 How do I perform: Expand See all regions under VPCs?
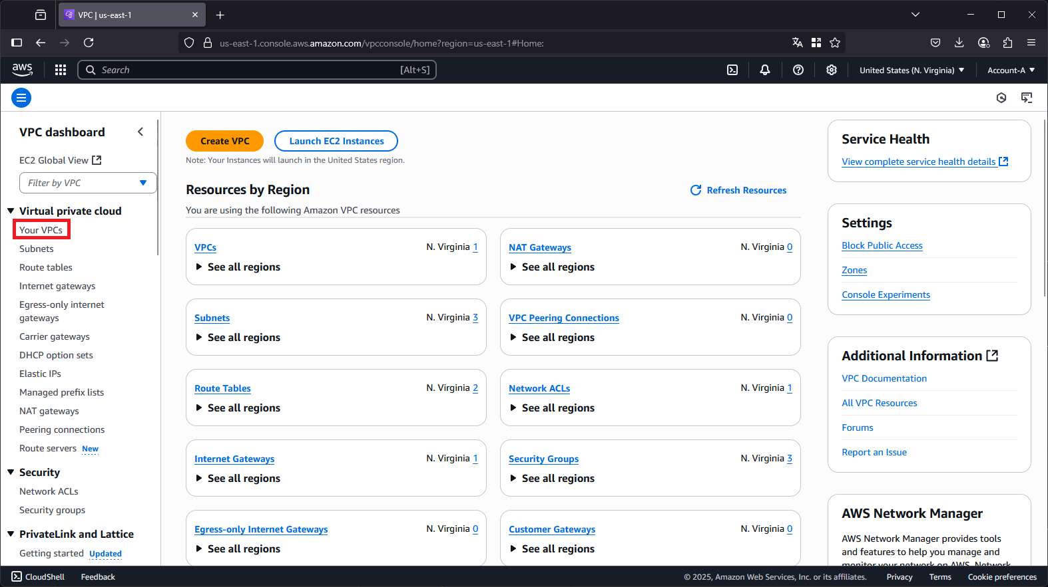tap(238, 267)
